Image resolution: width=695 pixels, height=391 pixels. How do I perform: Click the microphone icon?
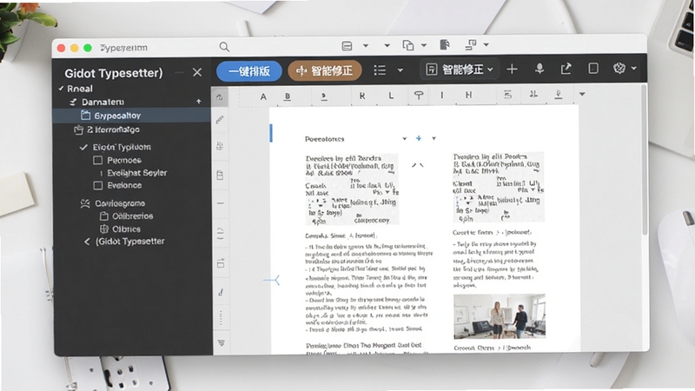pyautogui.click(x=539, y=69)
